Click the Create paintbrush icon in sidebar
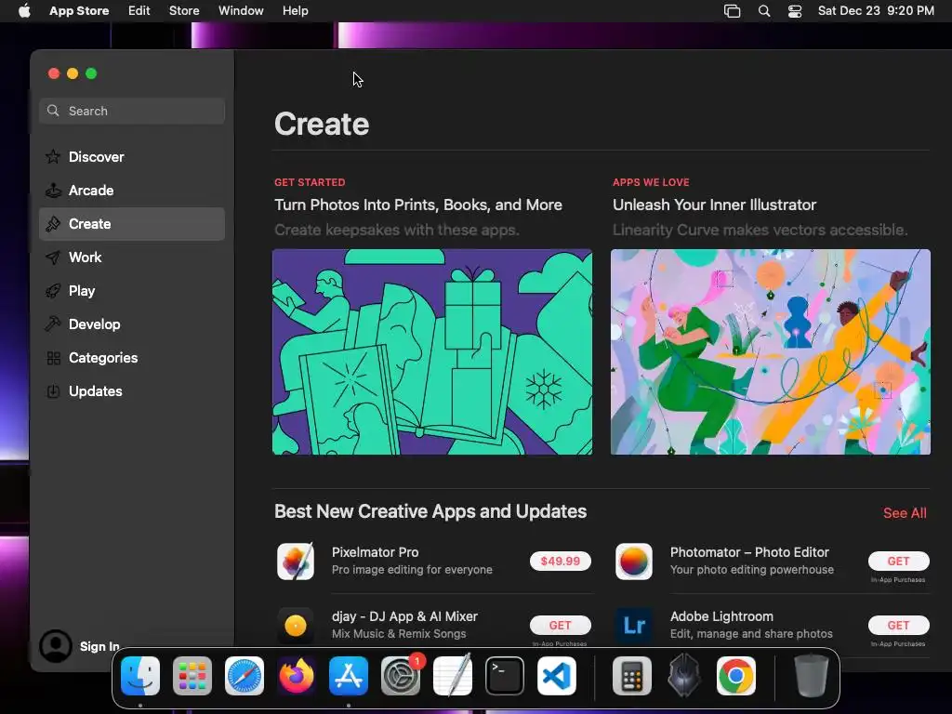The height and width of the screenshot is (714, 952). pos(53,223)
